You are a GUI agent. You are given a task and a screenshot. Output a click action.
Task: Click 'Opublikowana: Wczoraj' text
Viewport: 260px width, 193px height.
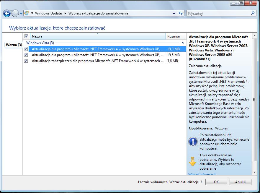(208, 128)
